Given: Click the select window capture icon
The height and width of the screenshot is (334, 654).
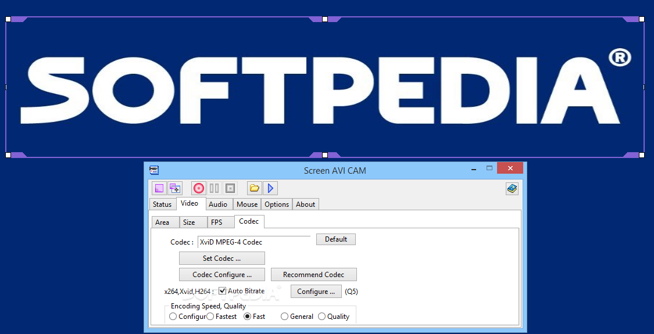Looking at the screenshot, I should click(x=175, y=188).
